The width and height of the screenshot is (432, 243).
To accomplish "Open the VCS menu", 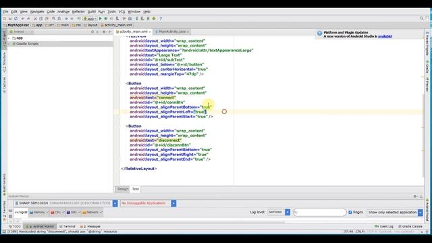I will click(122, 11).
